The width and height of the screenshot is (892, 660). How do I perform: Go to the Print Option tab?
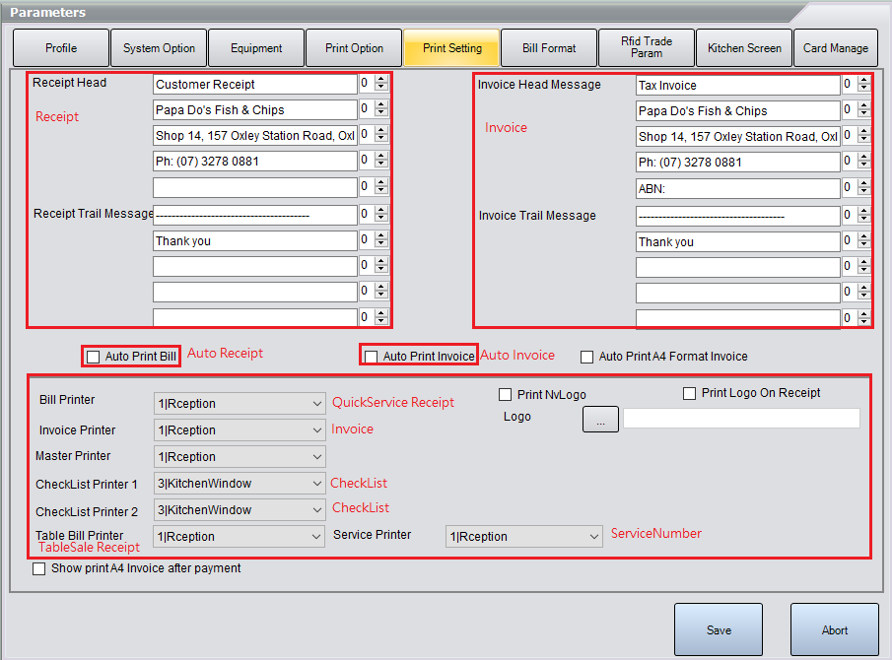click(354, 48)
